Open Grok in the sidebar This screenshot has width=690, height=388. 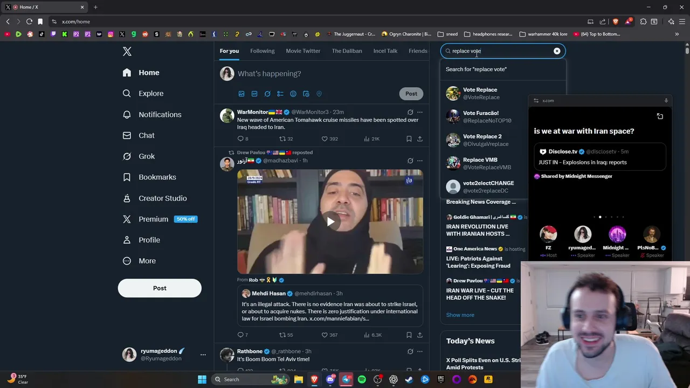click(x=139, y=156)
